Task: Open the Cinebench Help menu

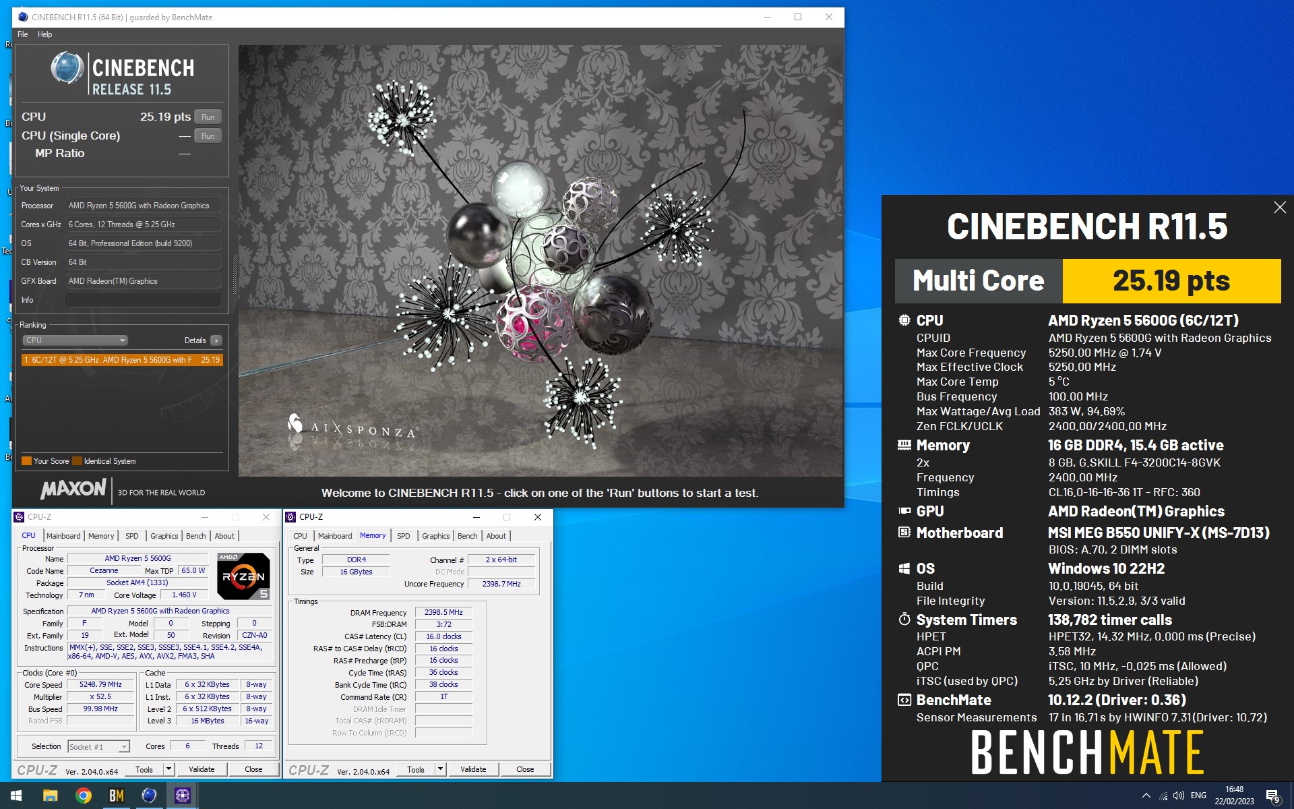Action: [45, 34]
